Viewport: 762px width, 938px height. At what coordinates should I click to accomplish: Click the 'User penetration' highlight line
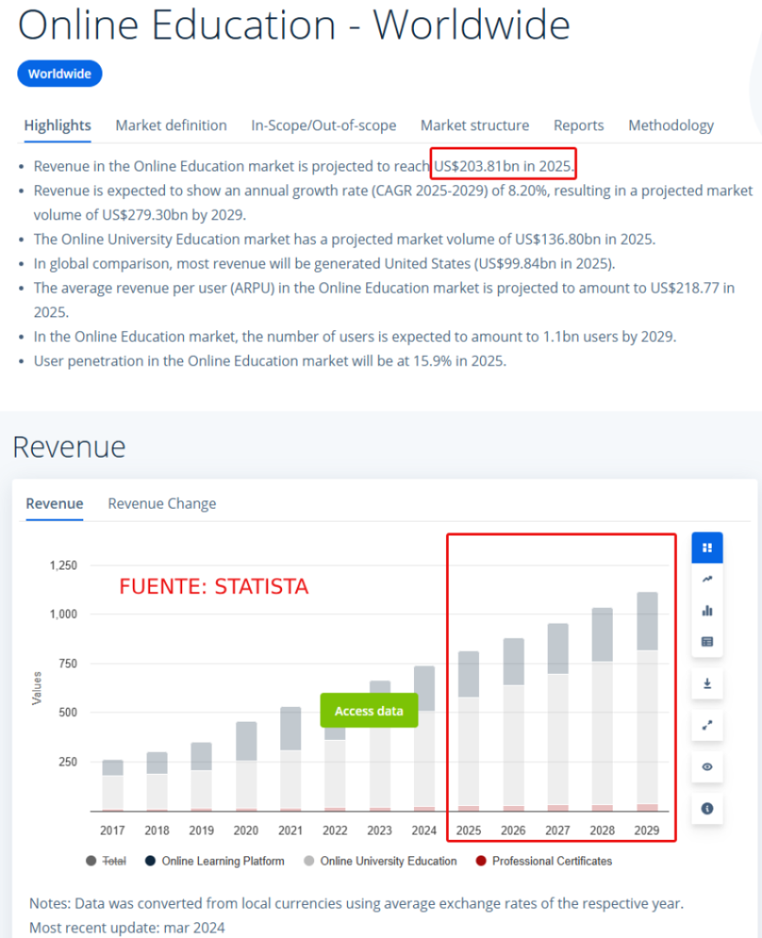point(270,361)
